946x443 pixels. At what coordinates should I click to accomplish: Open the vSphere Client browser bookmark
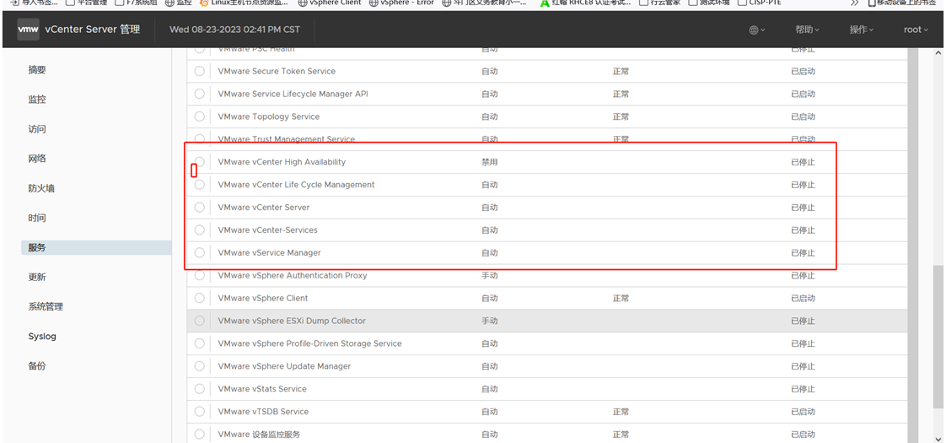tap(330, 3)
